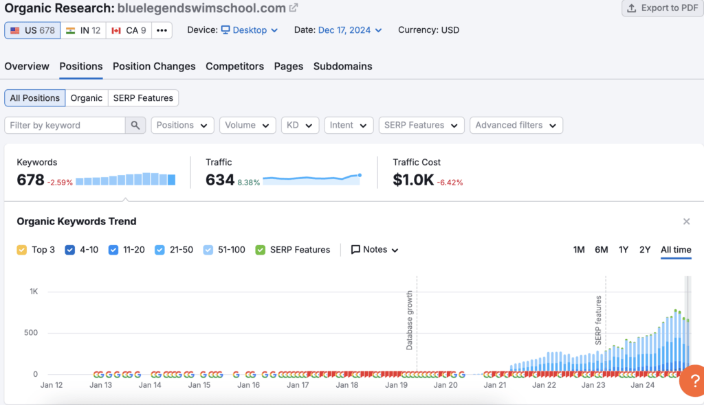
Task: Click the 678 keywords count
Action: point(30,180)
